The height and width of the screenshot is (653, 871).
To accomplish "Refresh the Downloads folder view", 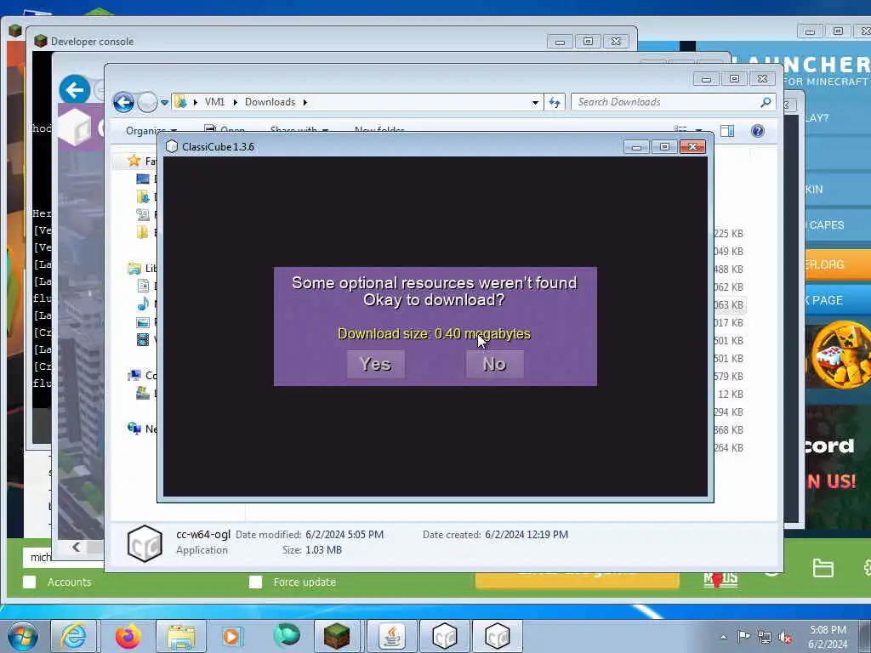I will 555,102.
